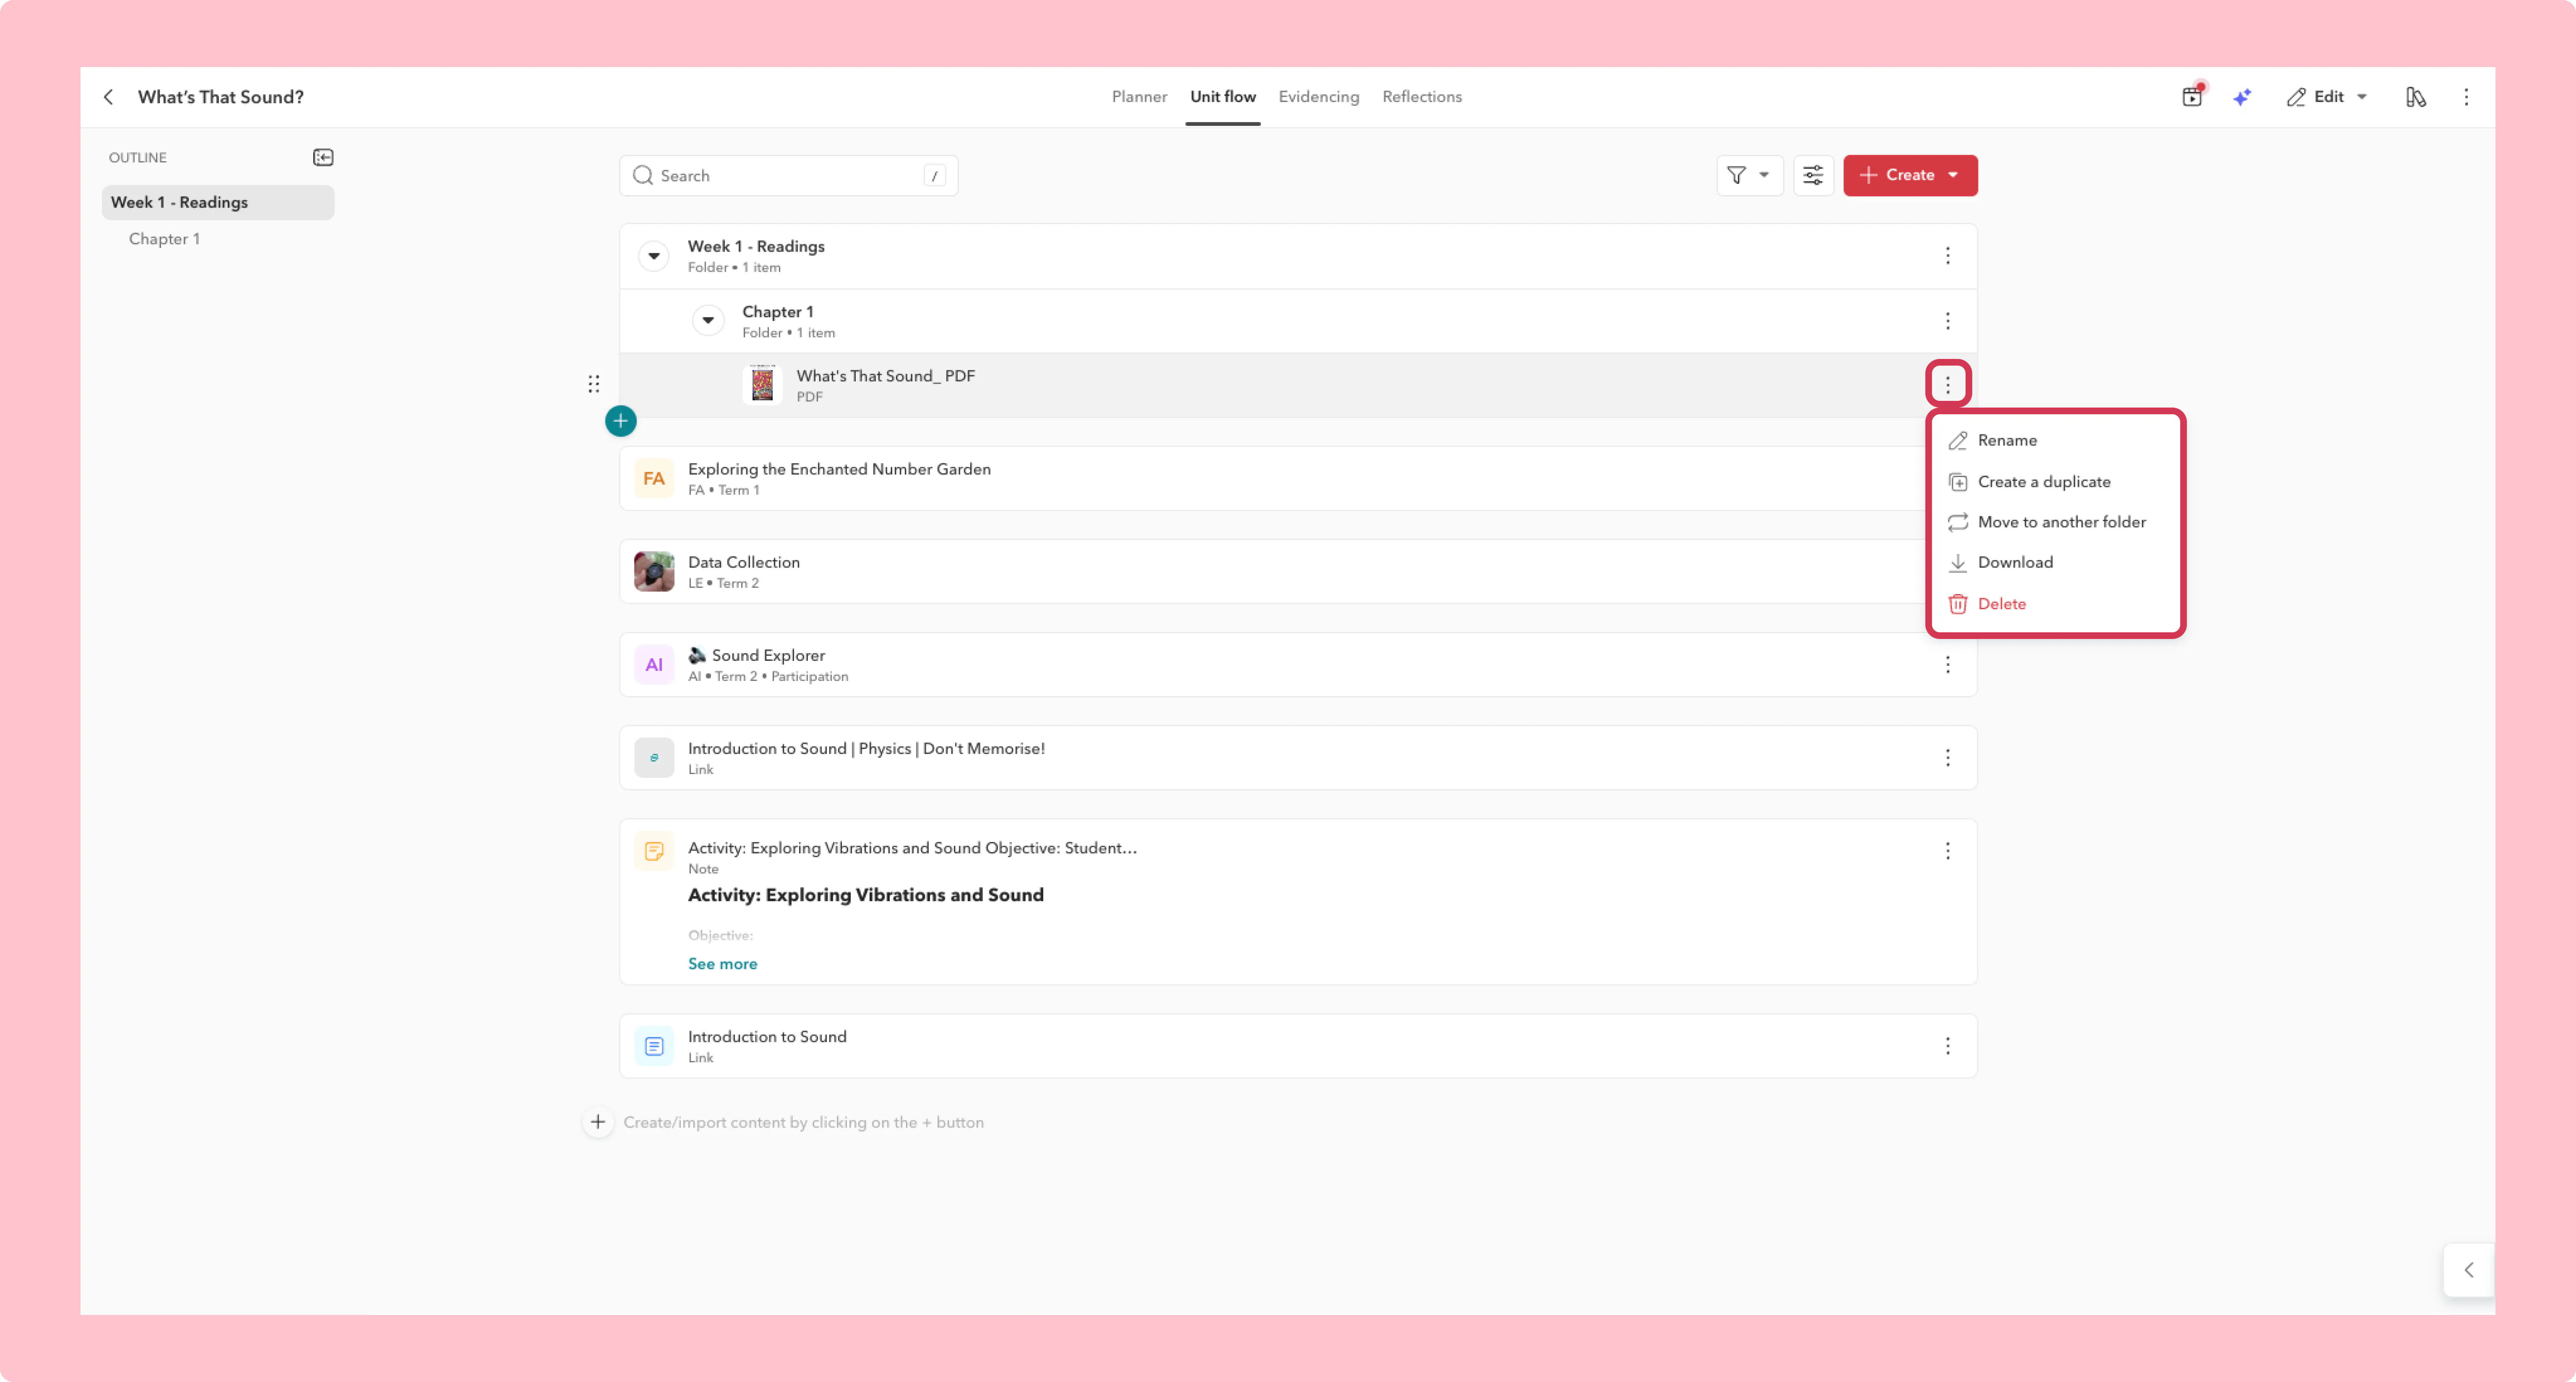Switch to the Evidencing tab

[1318, 97]
